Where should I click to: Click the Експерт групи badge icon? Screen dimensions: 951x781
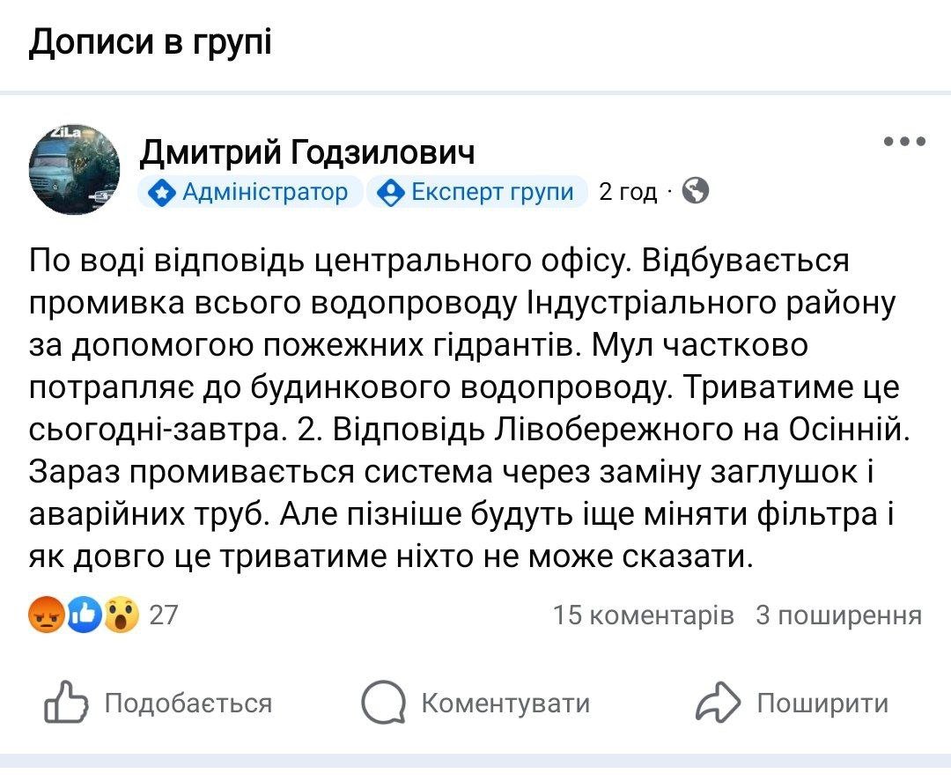pos(389,192)
